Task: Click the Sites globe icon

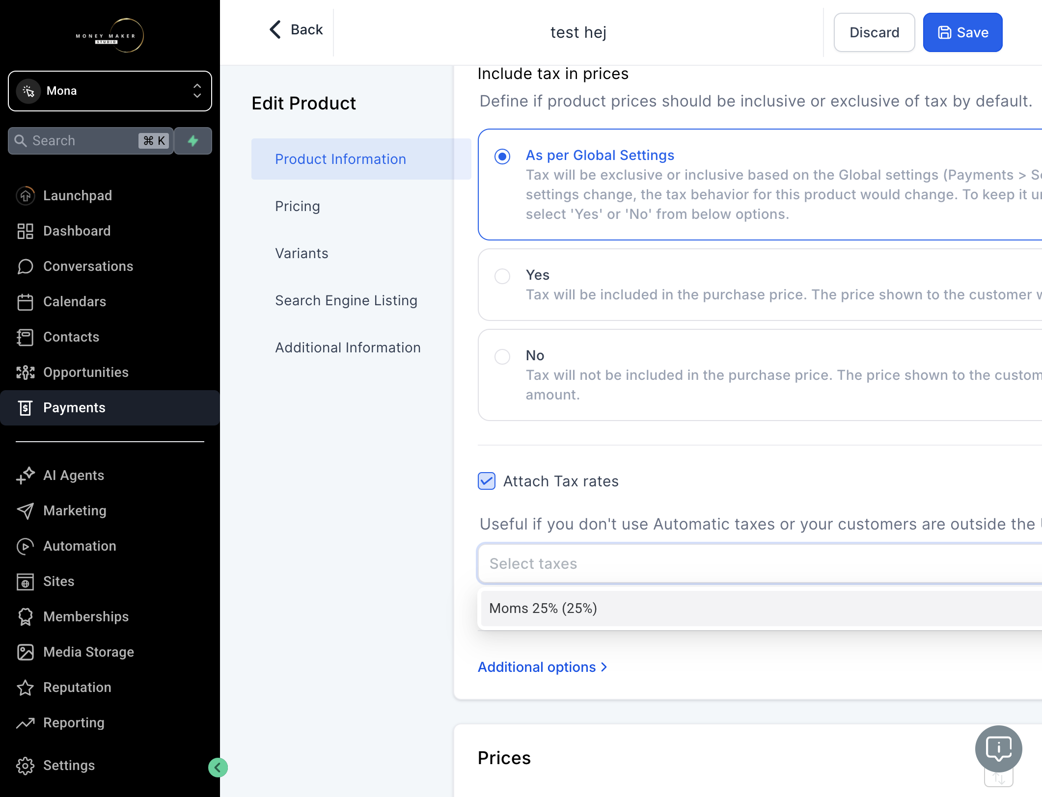Action: pyautogui.click(x=26, y=581)
